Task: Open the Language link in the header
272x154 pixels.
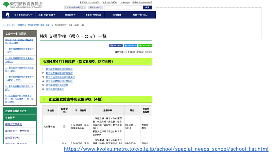Action: [124, 2]
